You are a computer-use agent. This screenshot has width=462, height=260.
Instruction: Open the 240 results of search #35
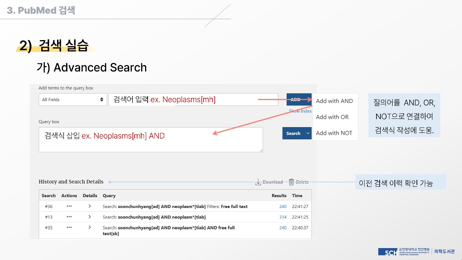pos(283,228)
